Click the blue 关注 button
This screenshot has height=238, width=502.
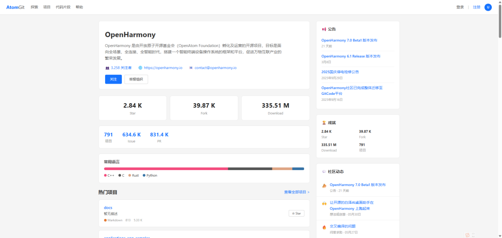point(113,79)
